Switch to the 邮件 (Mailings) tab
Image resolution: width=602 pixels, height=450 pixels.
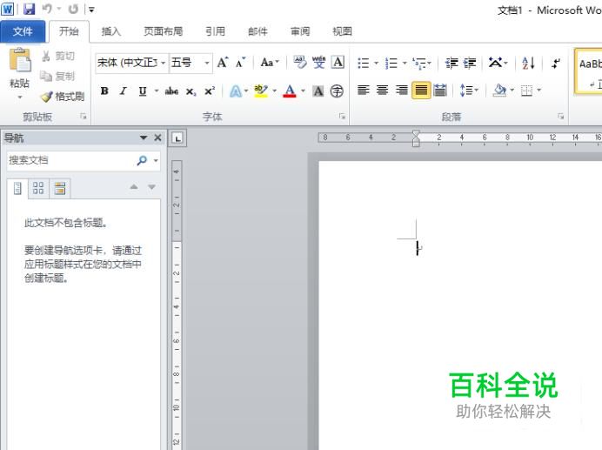(258, 31)
